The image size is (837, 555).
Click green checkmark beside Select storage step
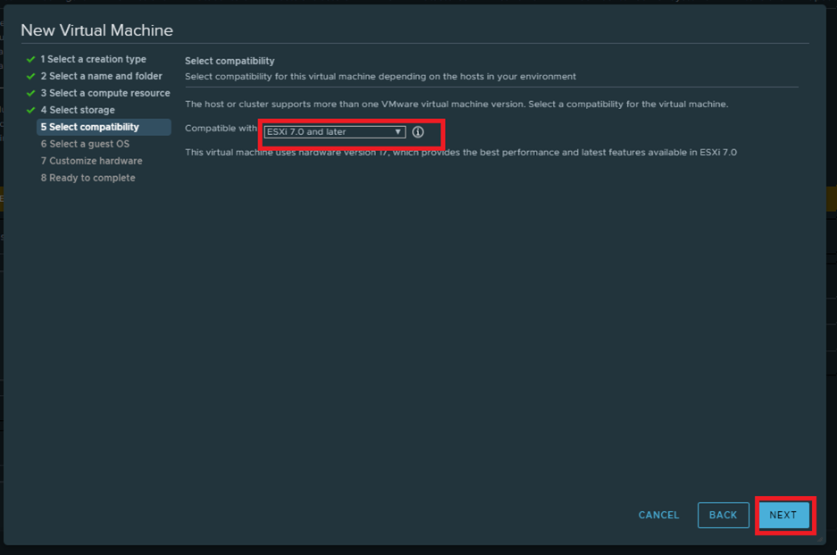[x=31, y=110]
